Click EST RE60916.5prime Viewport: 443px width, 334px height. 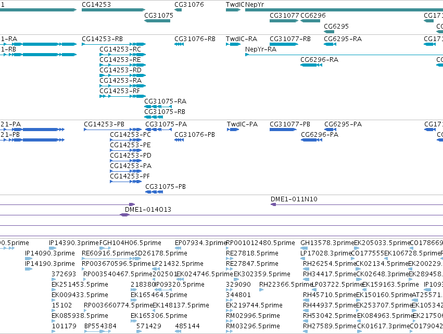(x=108, y=253)
